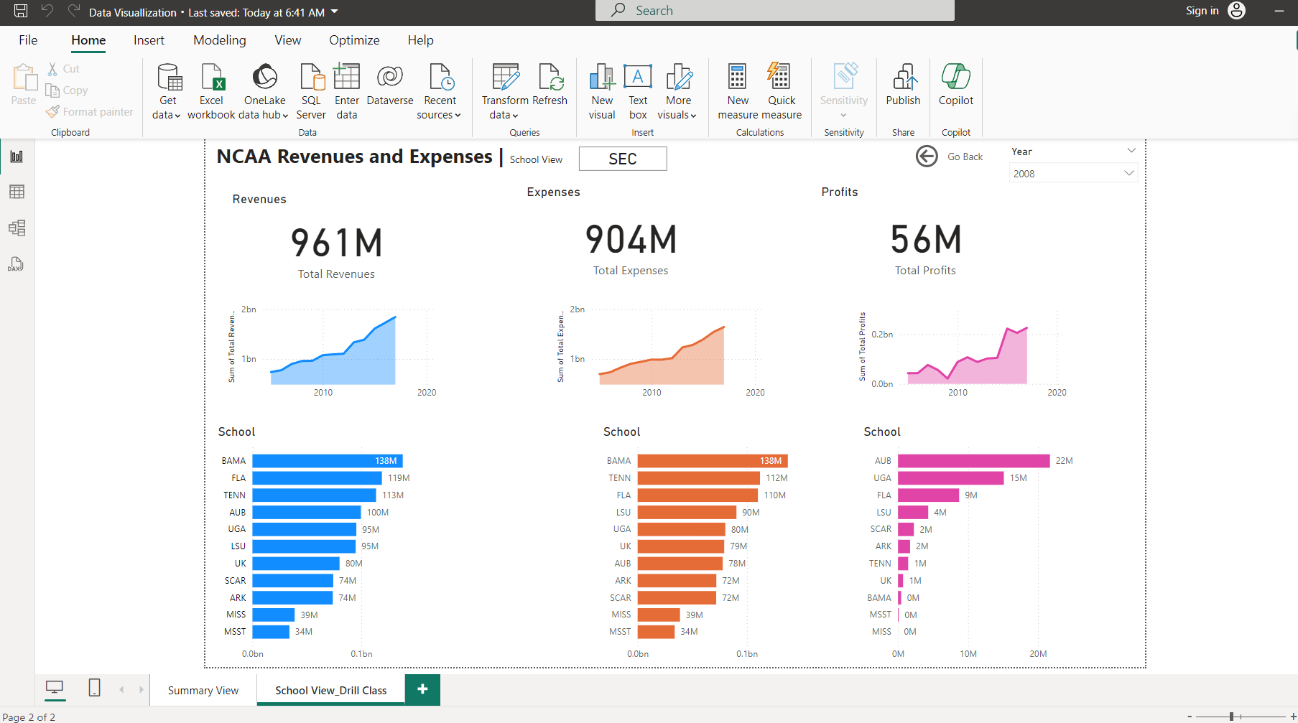
Task: Expand Transform data dropdown arrow
Action: [x=515, y=116]
